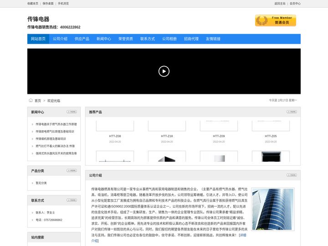The image size is (328, 246).
Task: Open product HTT-Z05
Action: [x=271, y=136]
